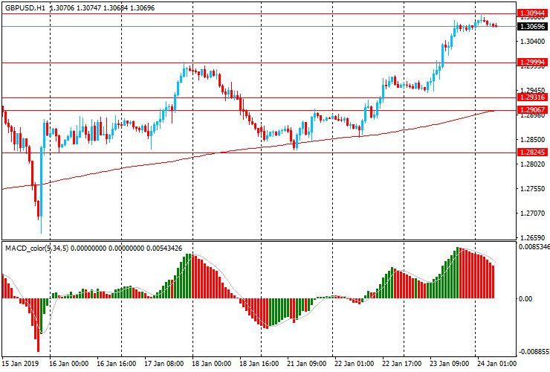
Task: Click the 21 Jan 09:00 time label
Action: [307, 365]
